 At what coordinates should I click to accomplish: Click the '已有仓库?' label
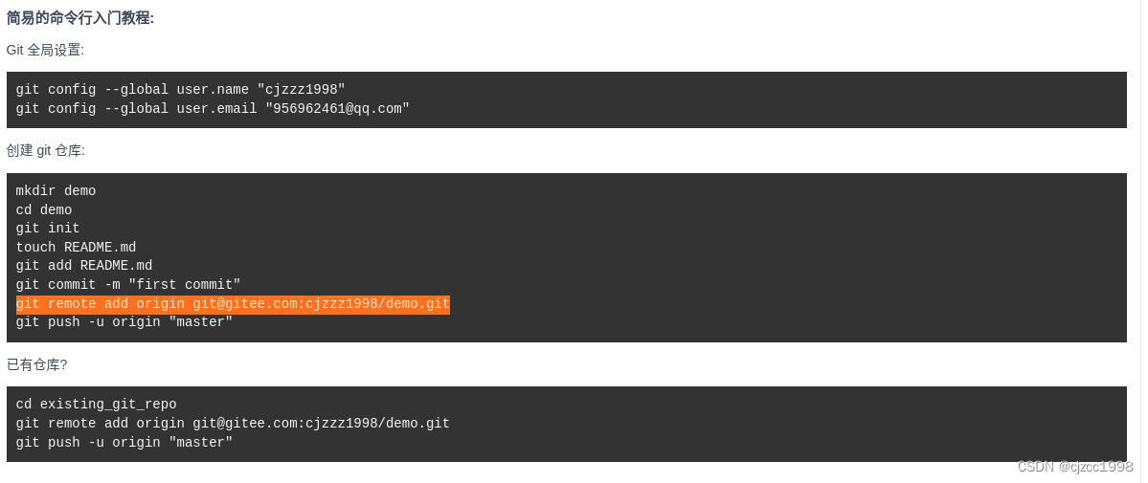coord(36,364)
